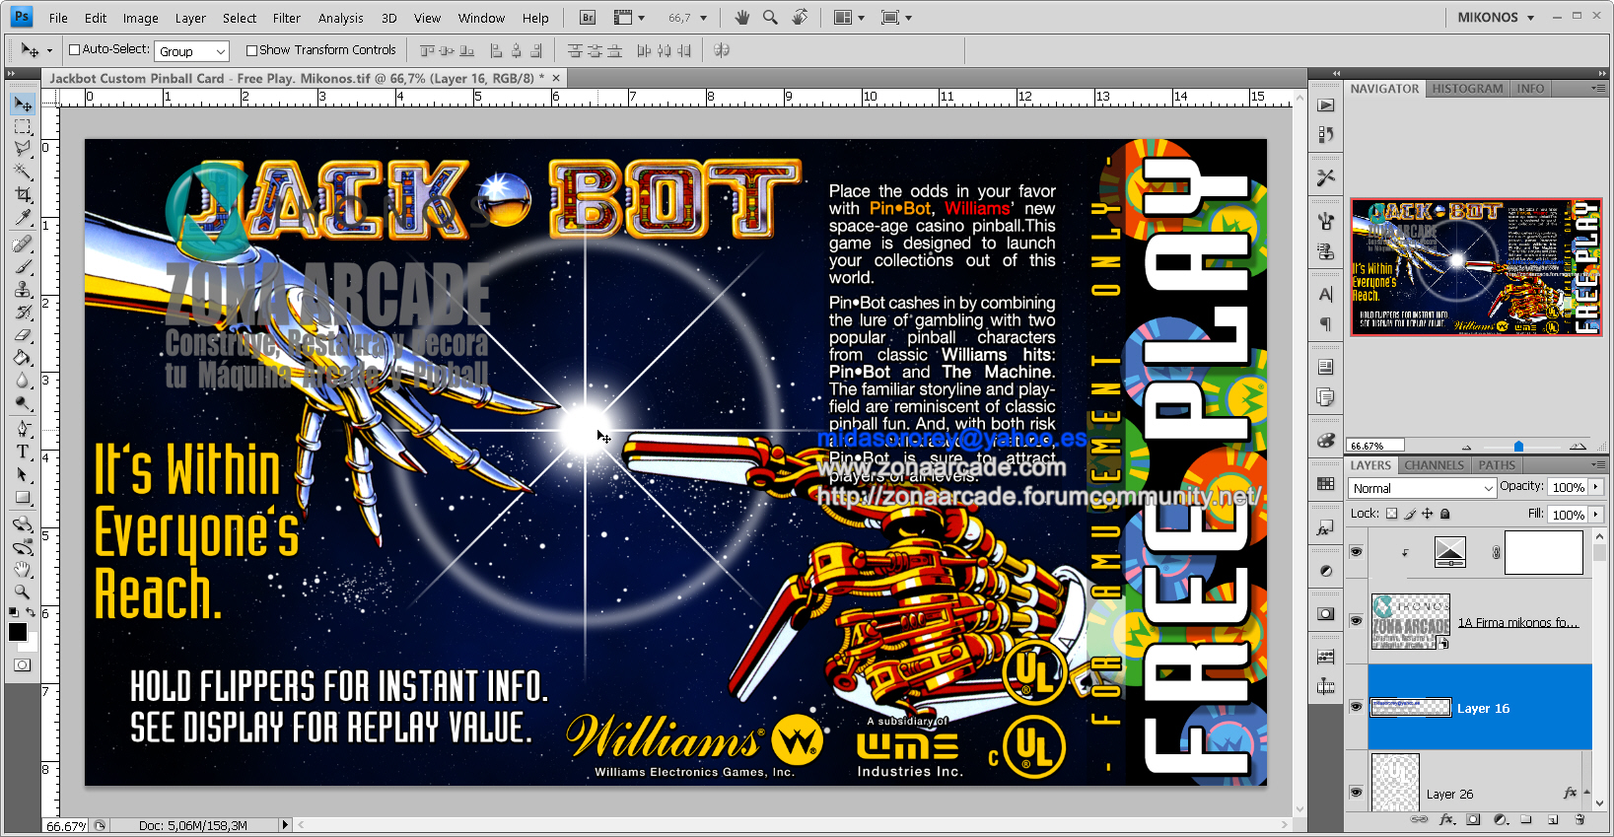The width and height of the screenshot is (1614, 837).
Task: Delete layer using the trash icon
Action: [x=1579, y=819]
